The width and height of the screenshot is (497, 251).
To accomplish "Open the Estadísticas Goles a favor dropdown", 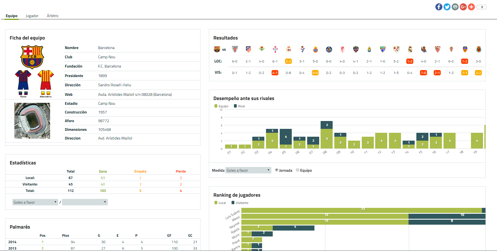I will point(35,202).
